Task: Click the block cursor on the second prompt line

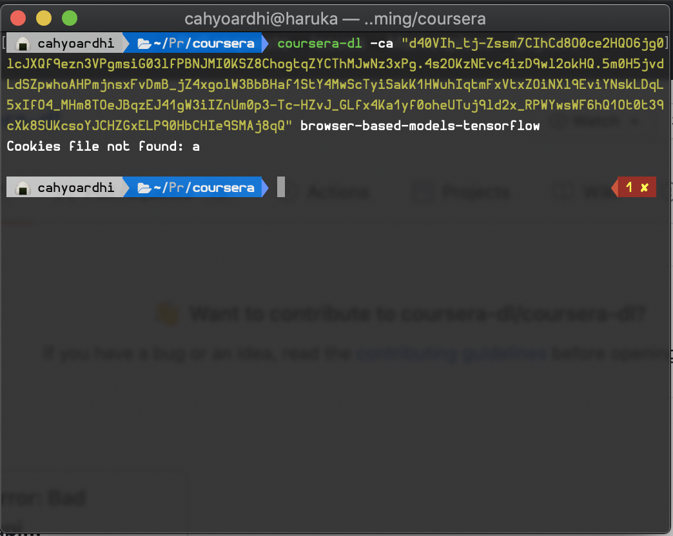Action: point(280,187)
